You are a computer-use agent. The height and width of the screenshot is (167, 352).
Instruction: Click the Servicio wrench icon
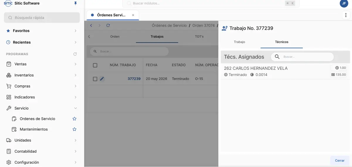(9, 108)
